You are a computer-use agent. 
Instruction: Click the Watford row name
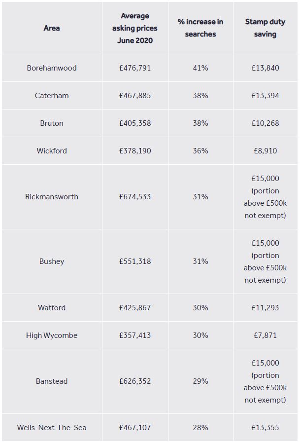(x=52, y=308)
